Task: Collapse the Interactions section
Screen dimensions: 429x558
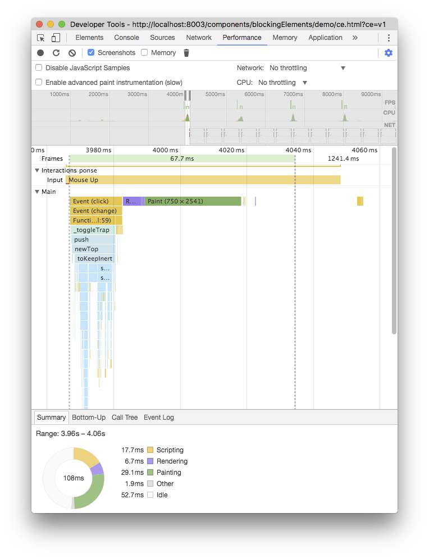Action: (37, 170)
